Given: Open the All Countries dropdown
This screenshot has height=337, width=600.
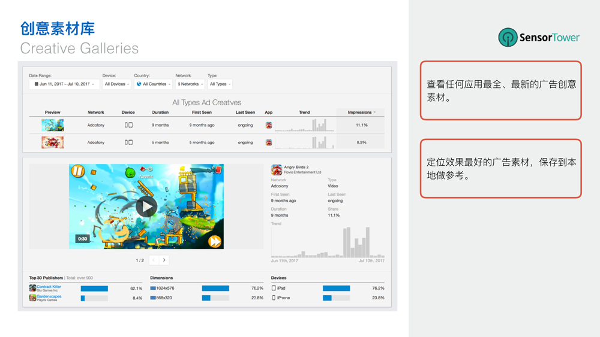Looking at the screenshot, I should pyautogui.click(x=153, y=84).
